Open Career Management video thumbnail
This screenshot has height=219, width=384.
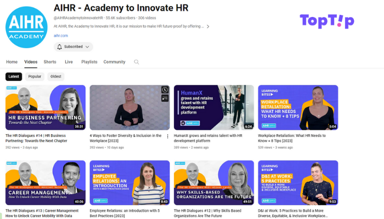coord(46,182)
